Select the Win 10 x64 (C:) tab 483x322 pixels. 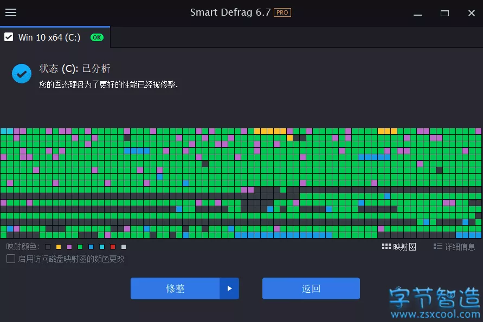[x=55, y=37]
